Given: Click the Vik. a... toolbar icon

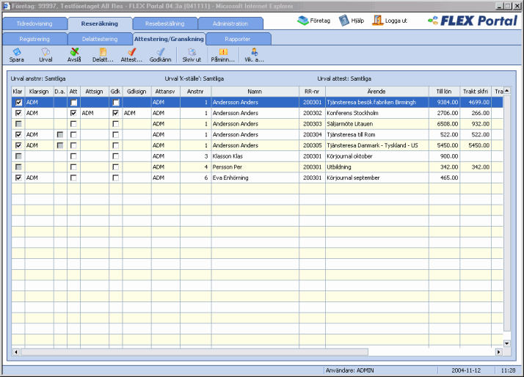Looking at the screenshot, I should pos(254,52).
